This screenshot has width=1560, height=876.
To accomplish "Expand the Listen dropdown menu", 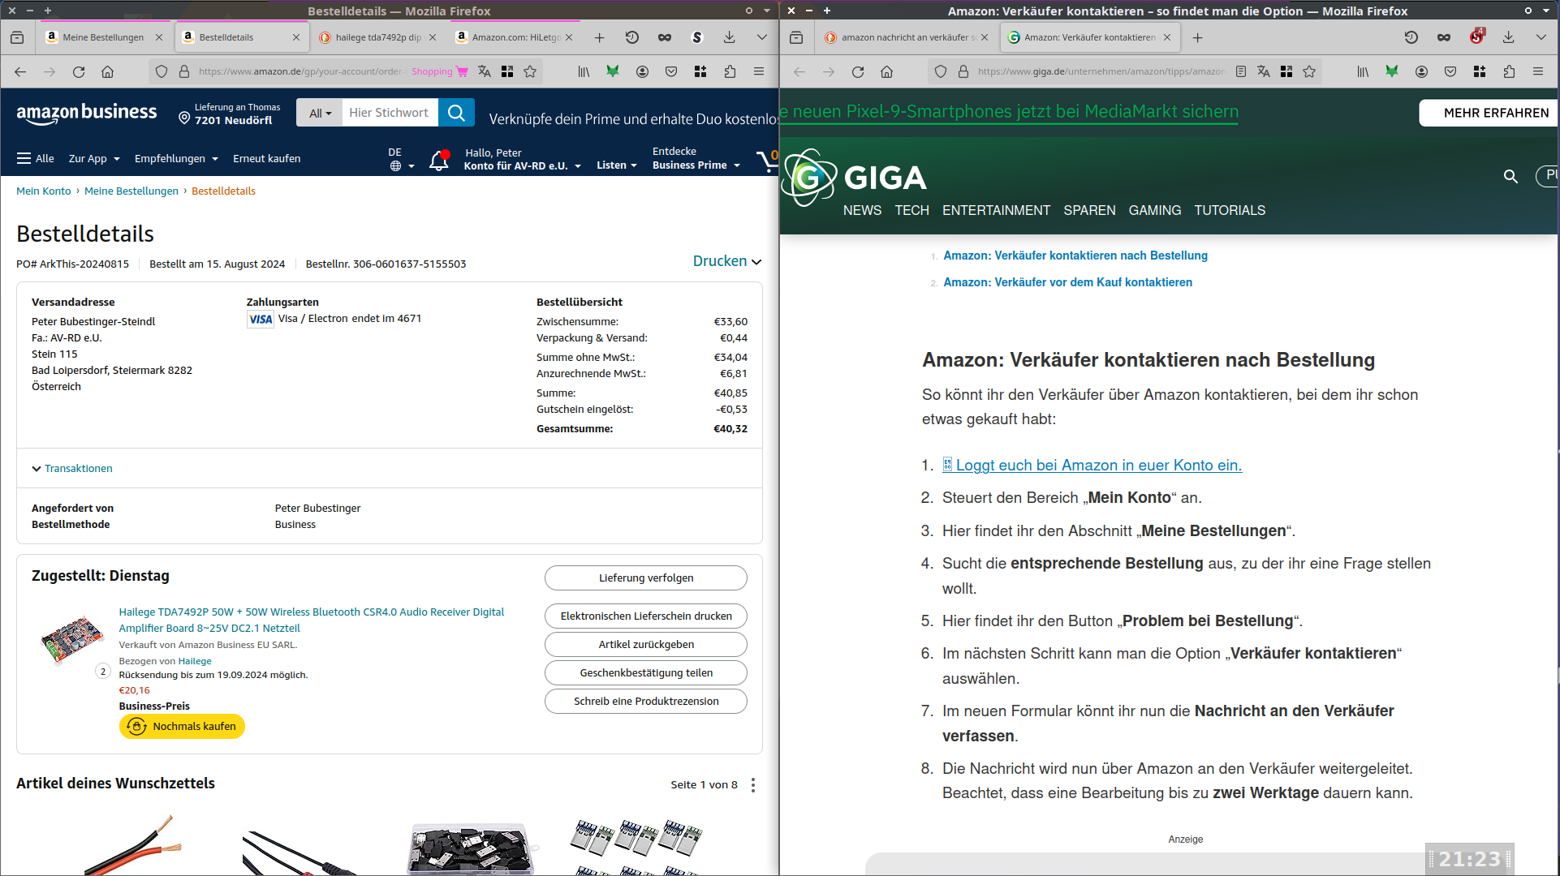I will tap(616, 165).
